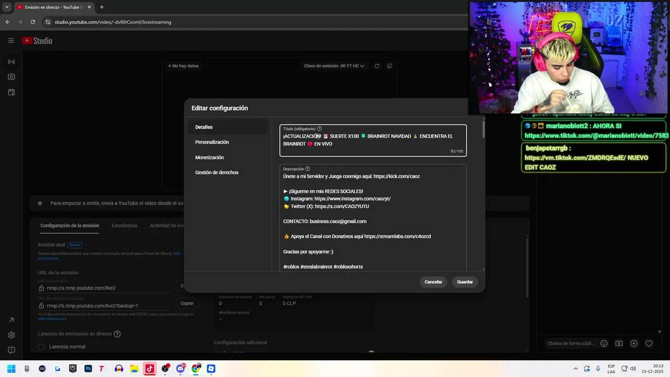This screenshot has height=377, width=670.
Task: Click the heart reaction icon in chat
Action: pyautogui.click(x=649, y=343)
